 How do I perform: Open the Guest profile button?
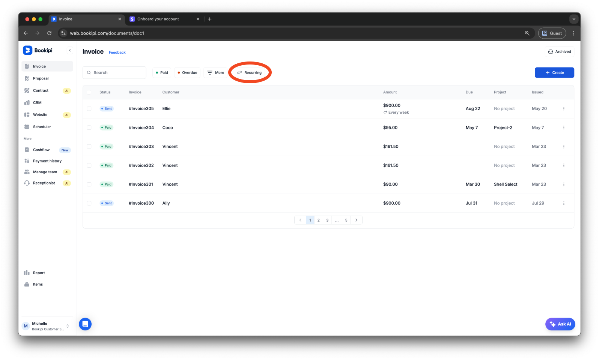(x=552, y=33)
